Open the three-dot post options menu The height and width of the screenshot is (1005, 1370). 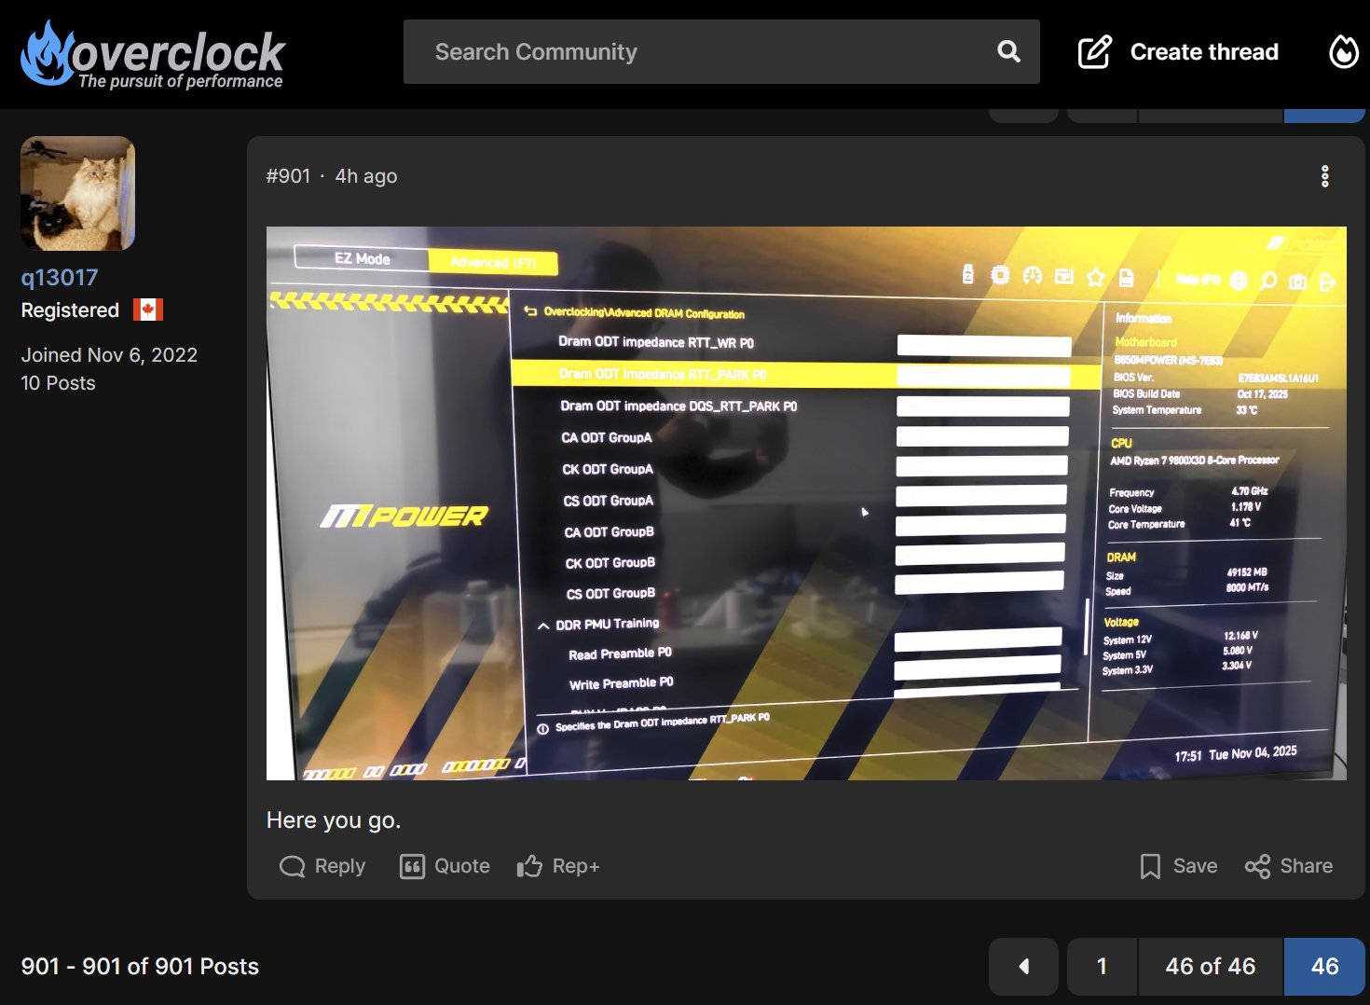click(1324, 176)
